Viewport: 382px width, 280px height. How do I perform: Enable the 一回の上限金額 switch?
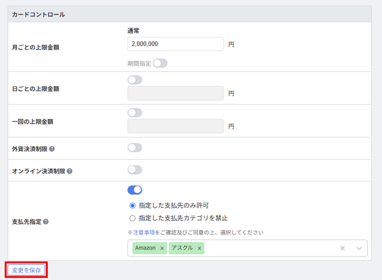[x=135, y=113]
